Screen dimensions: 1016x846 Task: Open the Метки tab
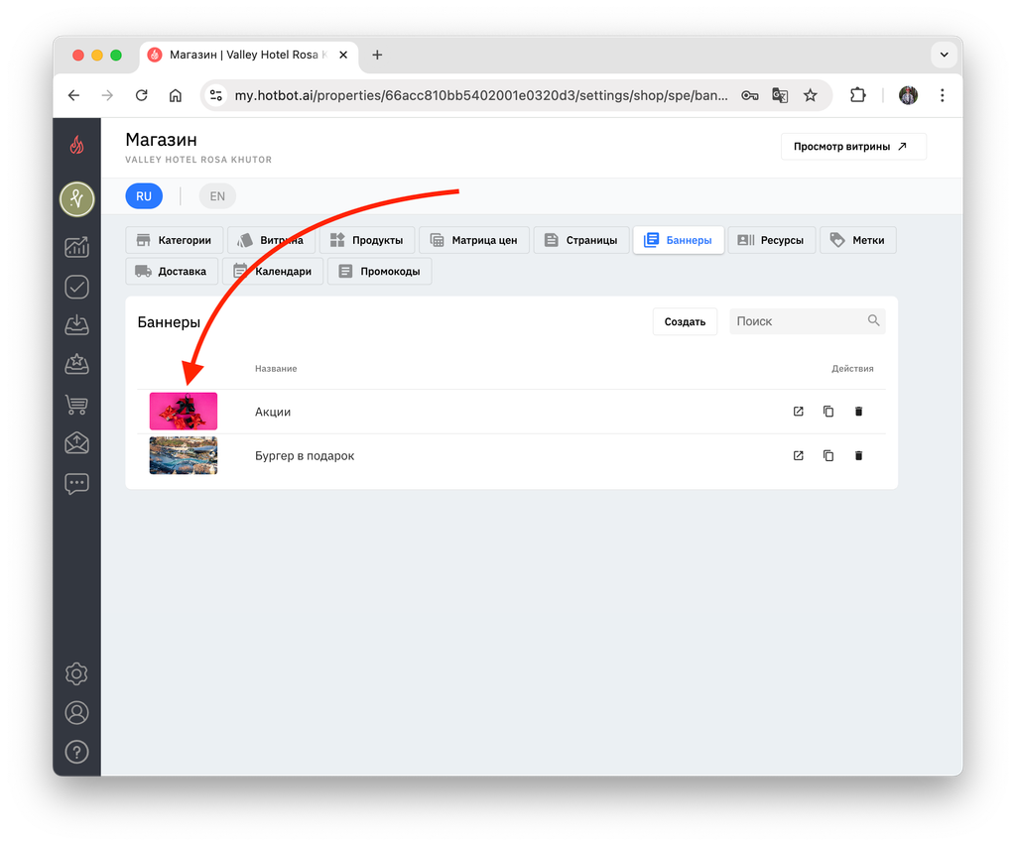(x=858, y=240)
